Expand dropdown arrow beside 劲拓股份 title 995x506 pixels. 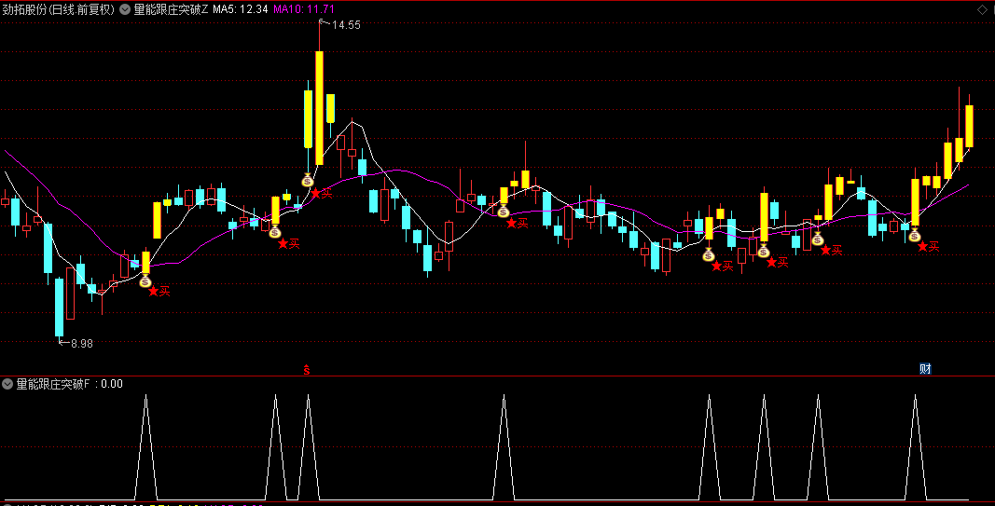(124, 9)
